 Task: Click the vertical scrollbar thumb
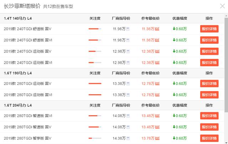[x=226, y=65]
